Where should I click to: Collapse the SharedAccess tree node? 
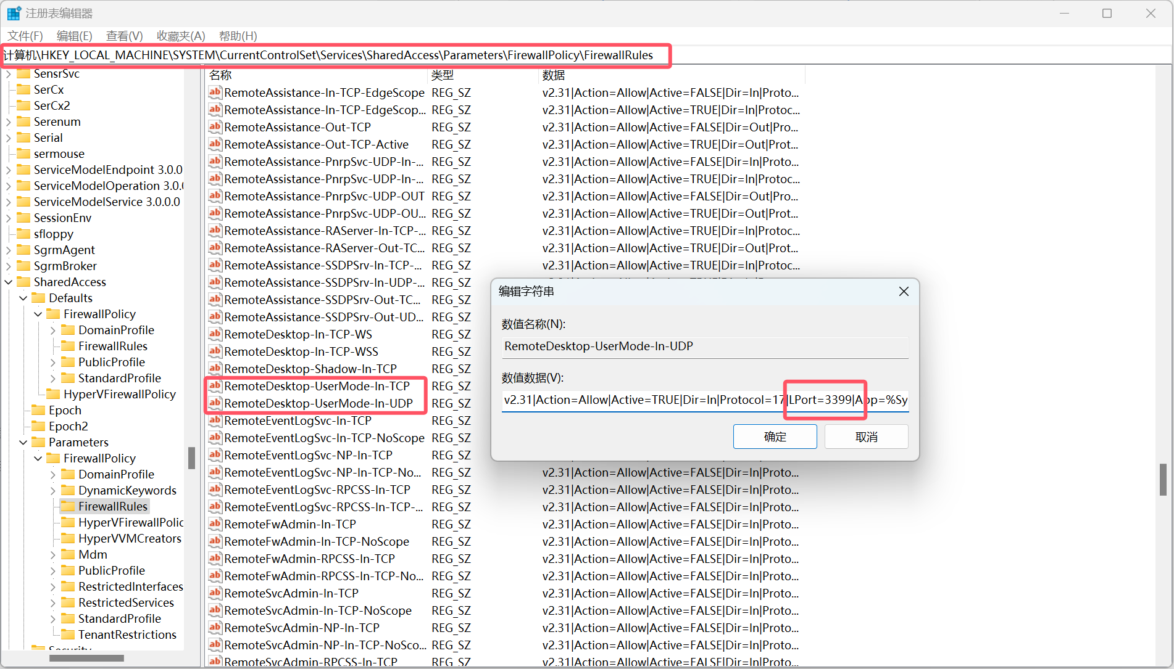pos(9,282)
